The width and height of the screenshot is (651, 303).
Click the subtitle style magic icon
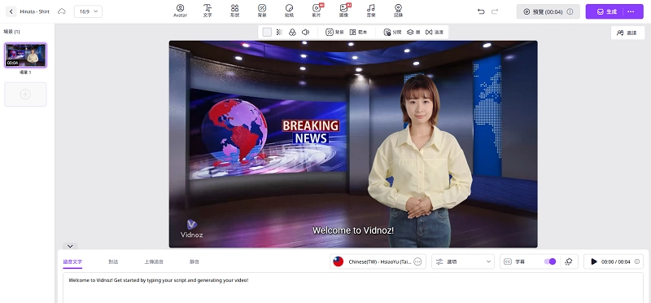click(569, 261)
